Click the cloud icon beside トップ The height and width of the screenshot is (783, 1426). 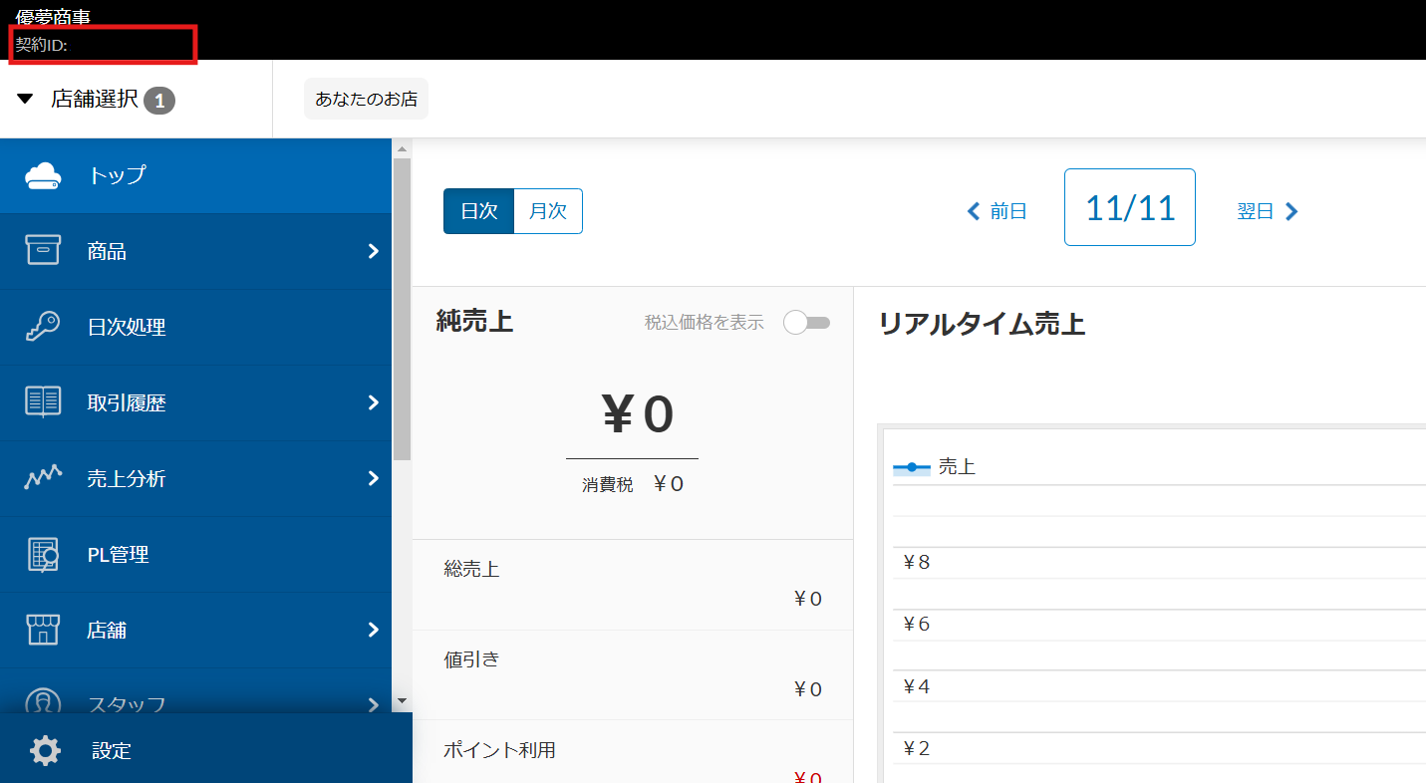(44, 176)
